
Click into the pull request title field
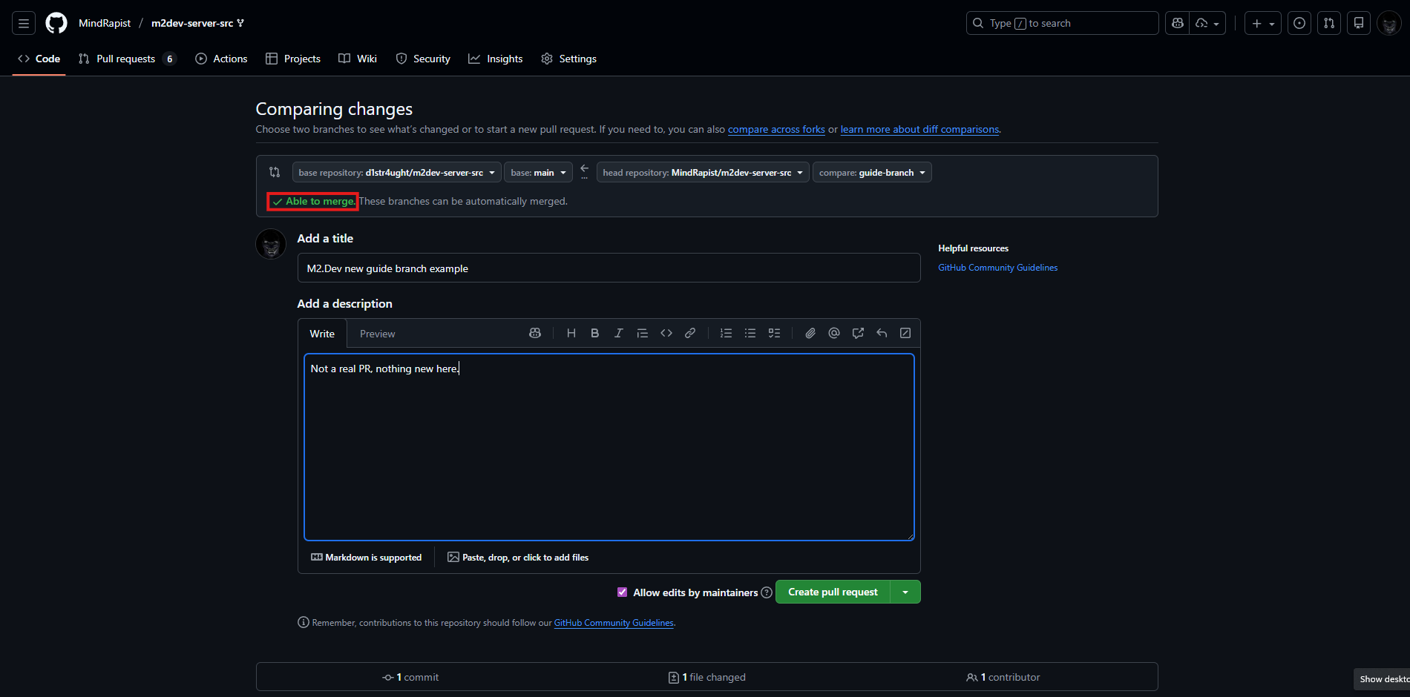609,268
